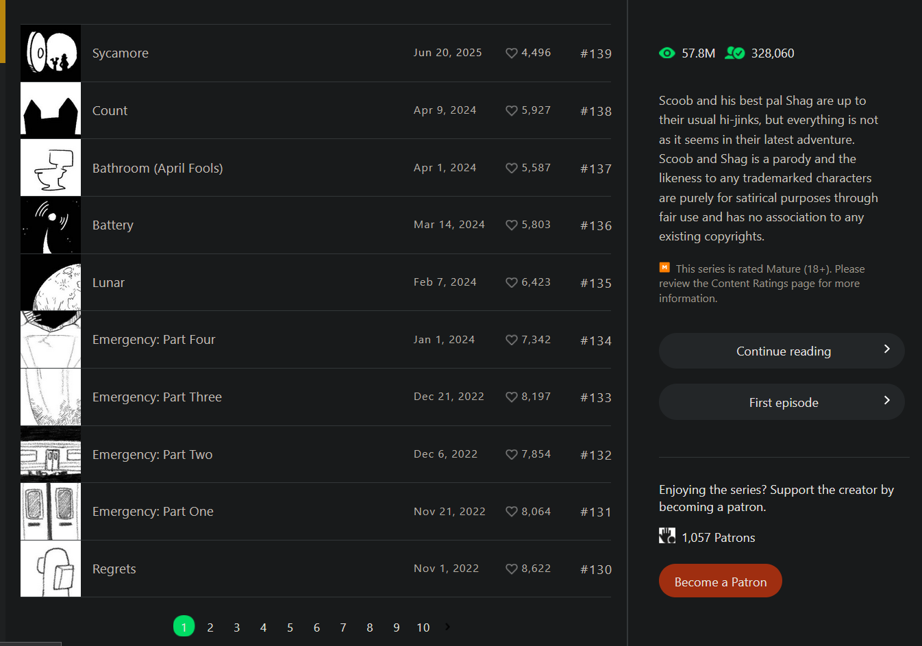Like the Sycamore episode with the heart icon
Screen dimensions: 922x646
[511, 53]
